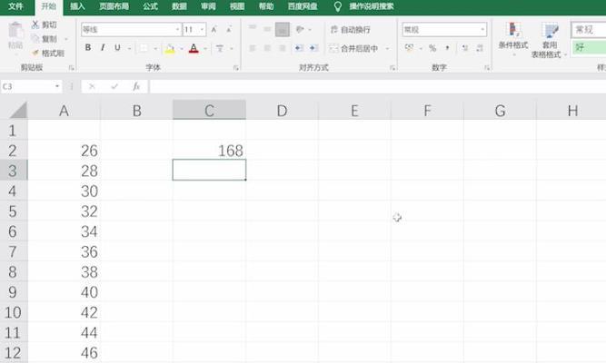
Task: Click the align right icon
Action: pyautogui.click(x=283, y=48)
